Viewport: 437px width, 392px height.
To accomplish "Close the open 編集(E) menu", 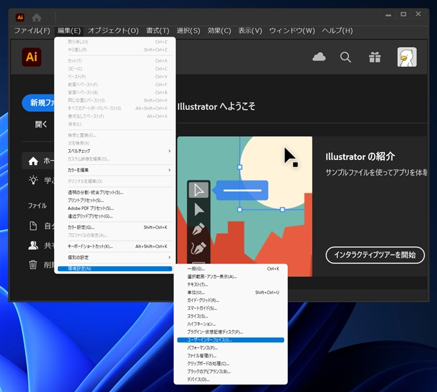I will point(69,31).
